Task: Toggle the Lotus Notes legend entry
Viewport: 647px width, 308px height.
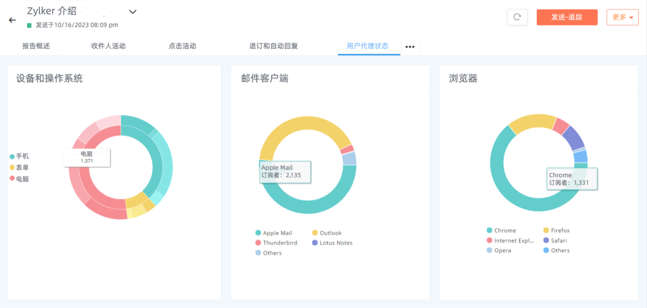Action: tap(332, 243)
